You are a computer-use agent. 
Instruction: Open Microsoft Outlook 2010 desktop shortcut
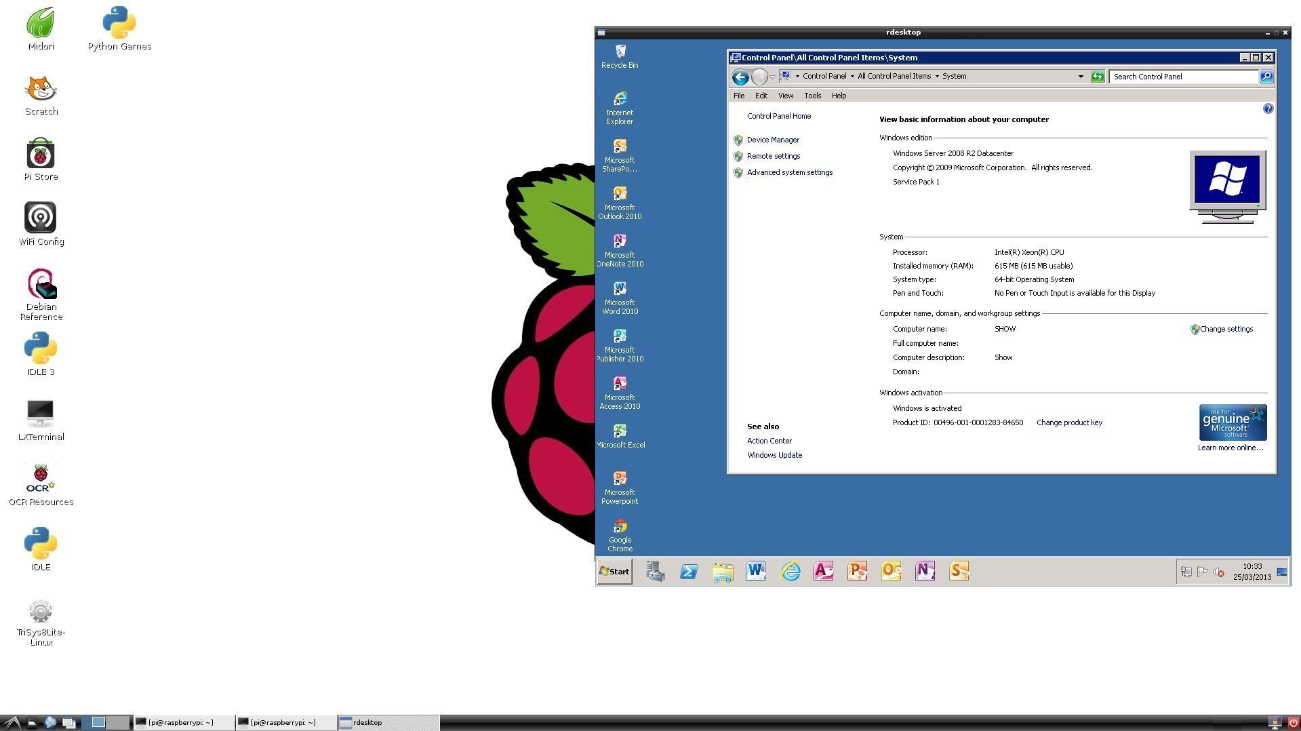click(620, 203)
